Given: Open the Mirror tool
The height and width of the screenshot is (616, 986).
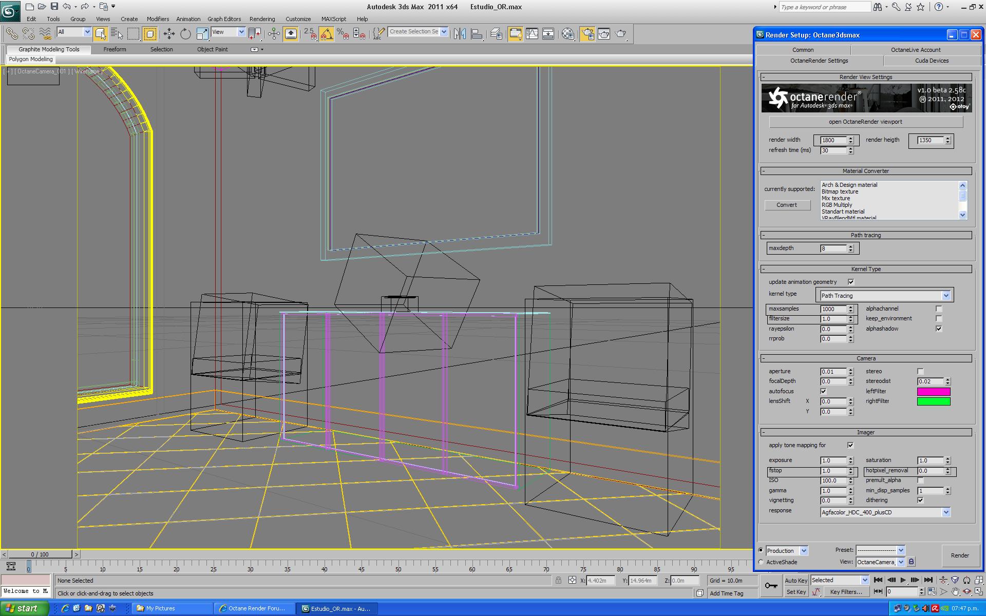Looking at the screenshot, I should pos(460,34).
